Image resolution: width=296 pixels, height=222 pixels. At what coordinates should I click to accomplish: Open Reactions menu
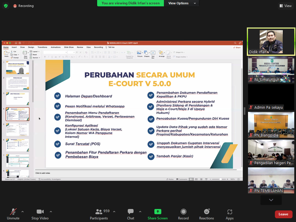pos(206,214)
